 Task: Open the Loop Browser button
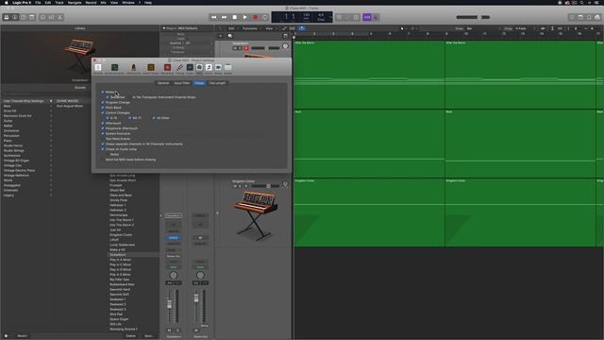click(x=589, y=17)
